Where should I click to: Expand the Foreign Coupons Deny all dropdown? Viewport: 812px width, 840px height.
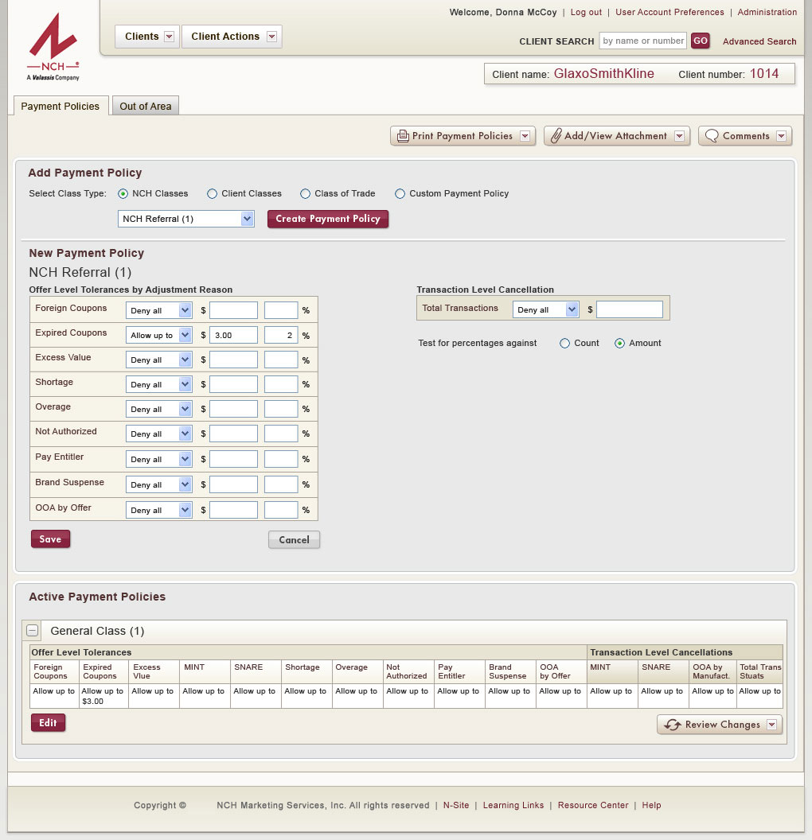click(x=185, y=310)
